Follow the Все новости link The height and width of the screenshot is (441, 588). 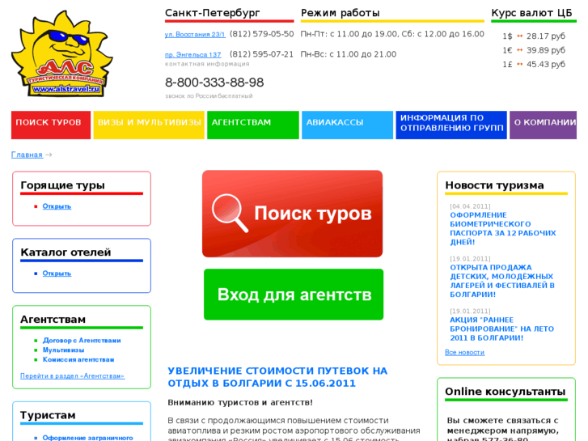pyautogui.click(x=464, y=353)
